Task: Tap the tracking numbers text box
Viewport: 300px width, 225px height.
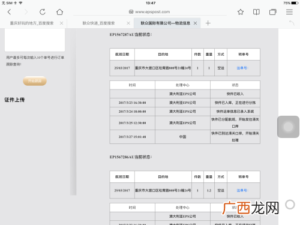Action: [x=35, y=40]
